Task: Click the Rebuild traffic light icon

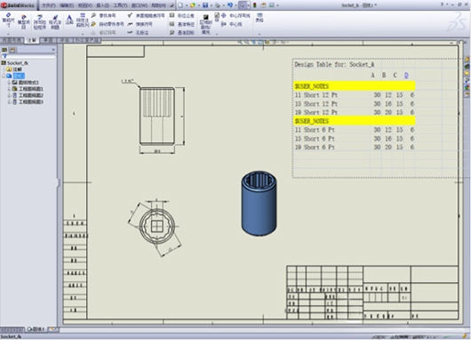Action: 255,5
